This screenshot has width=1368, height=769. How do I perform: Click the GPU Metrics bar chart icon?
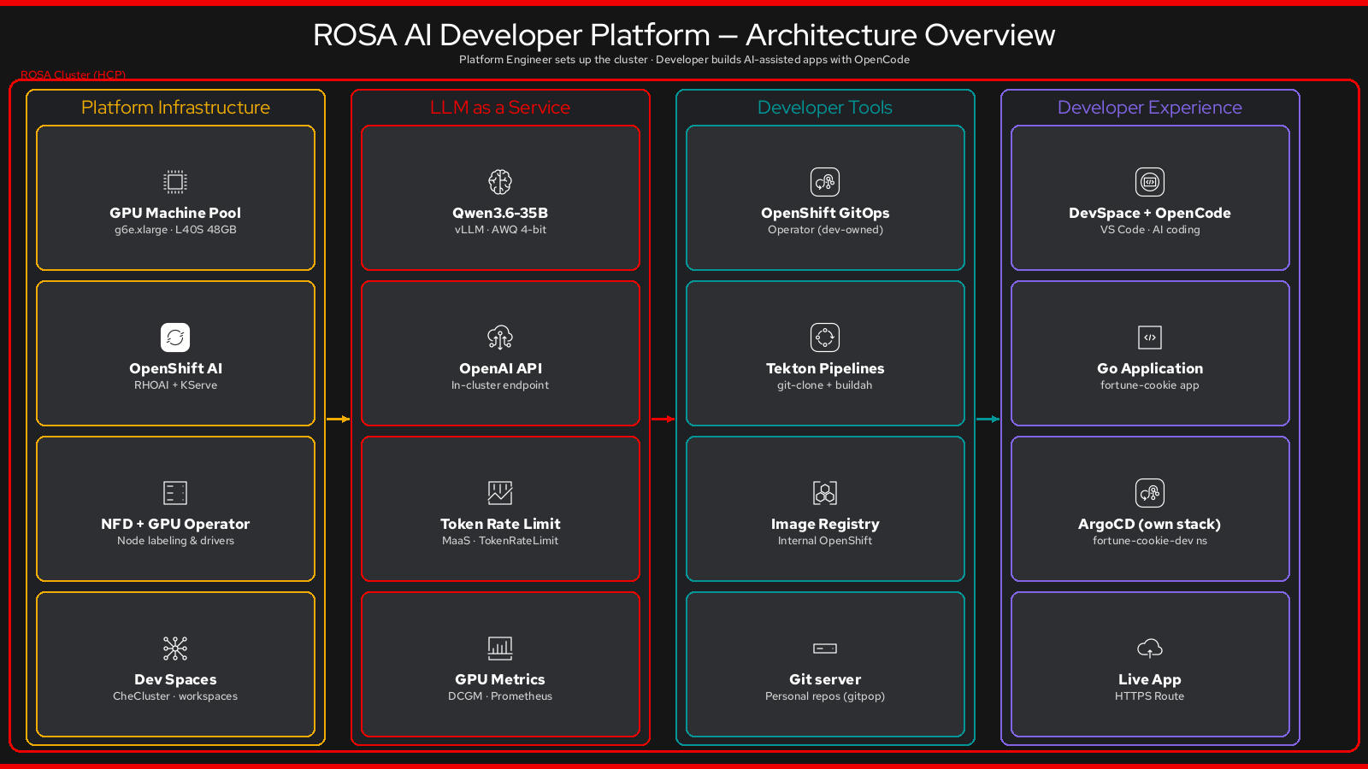pos(500,649)
